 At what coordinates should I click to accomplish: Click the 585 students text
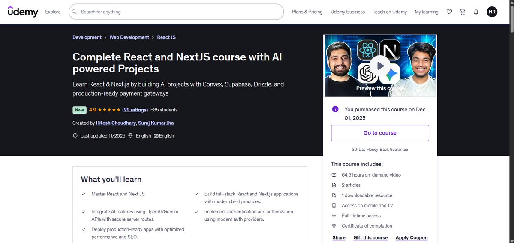pyautogui.click(x=164, y=110)
